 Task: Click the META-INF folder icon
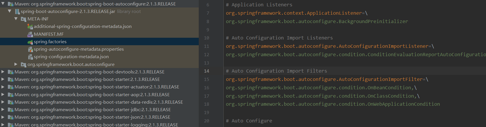[24, 19]
